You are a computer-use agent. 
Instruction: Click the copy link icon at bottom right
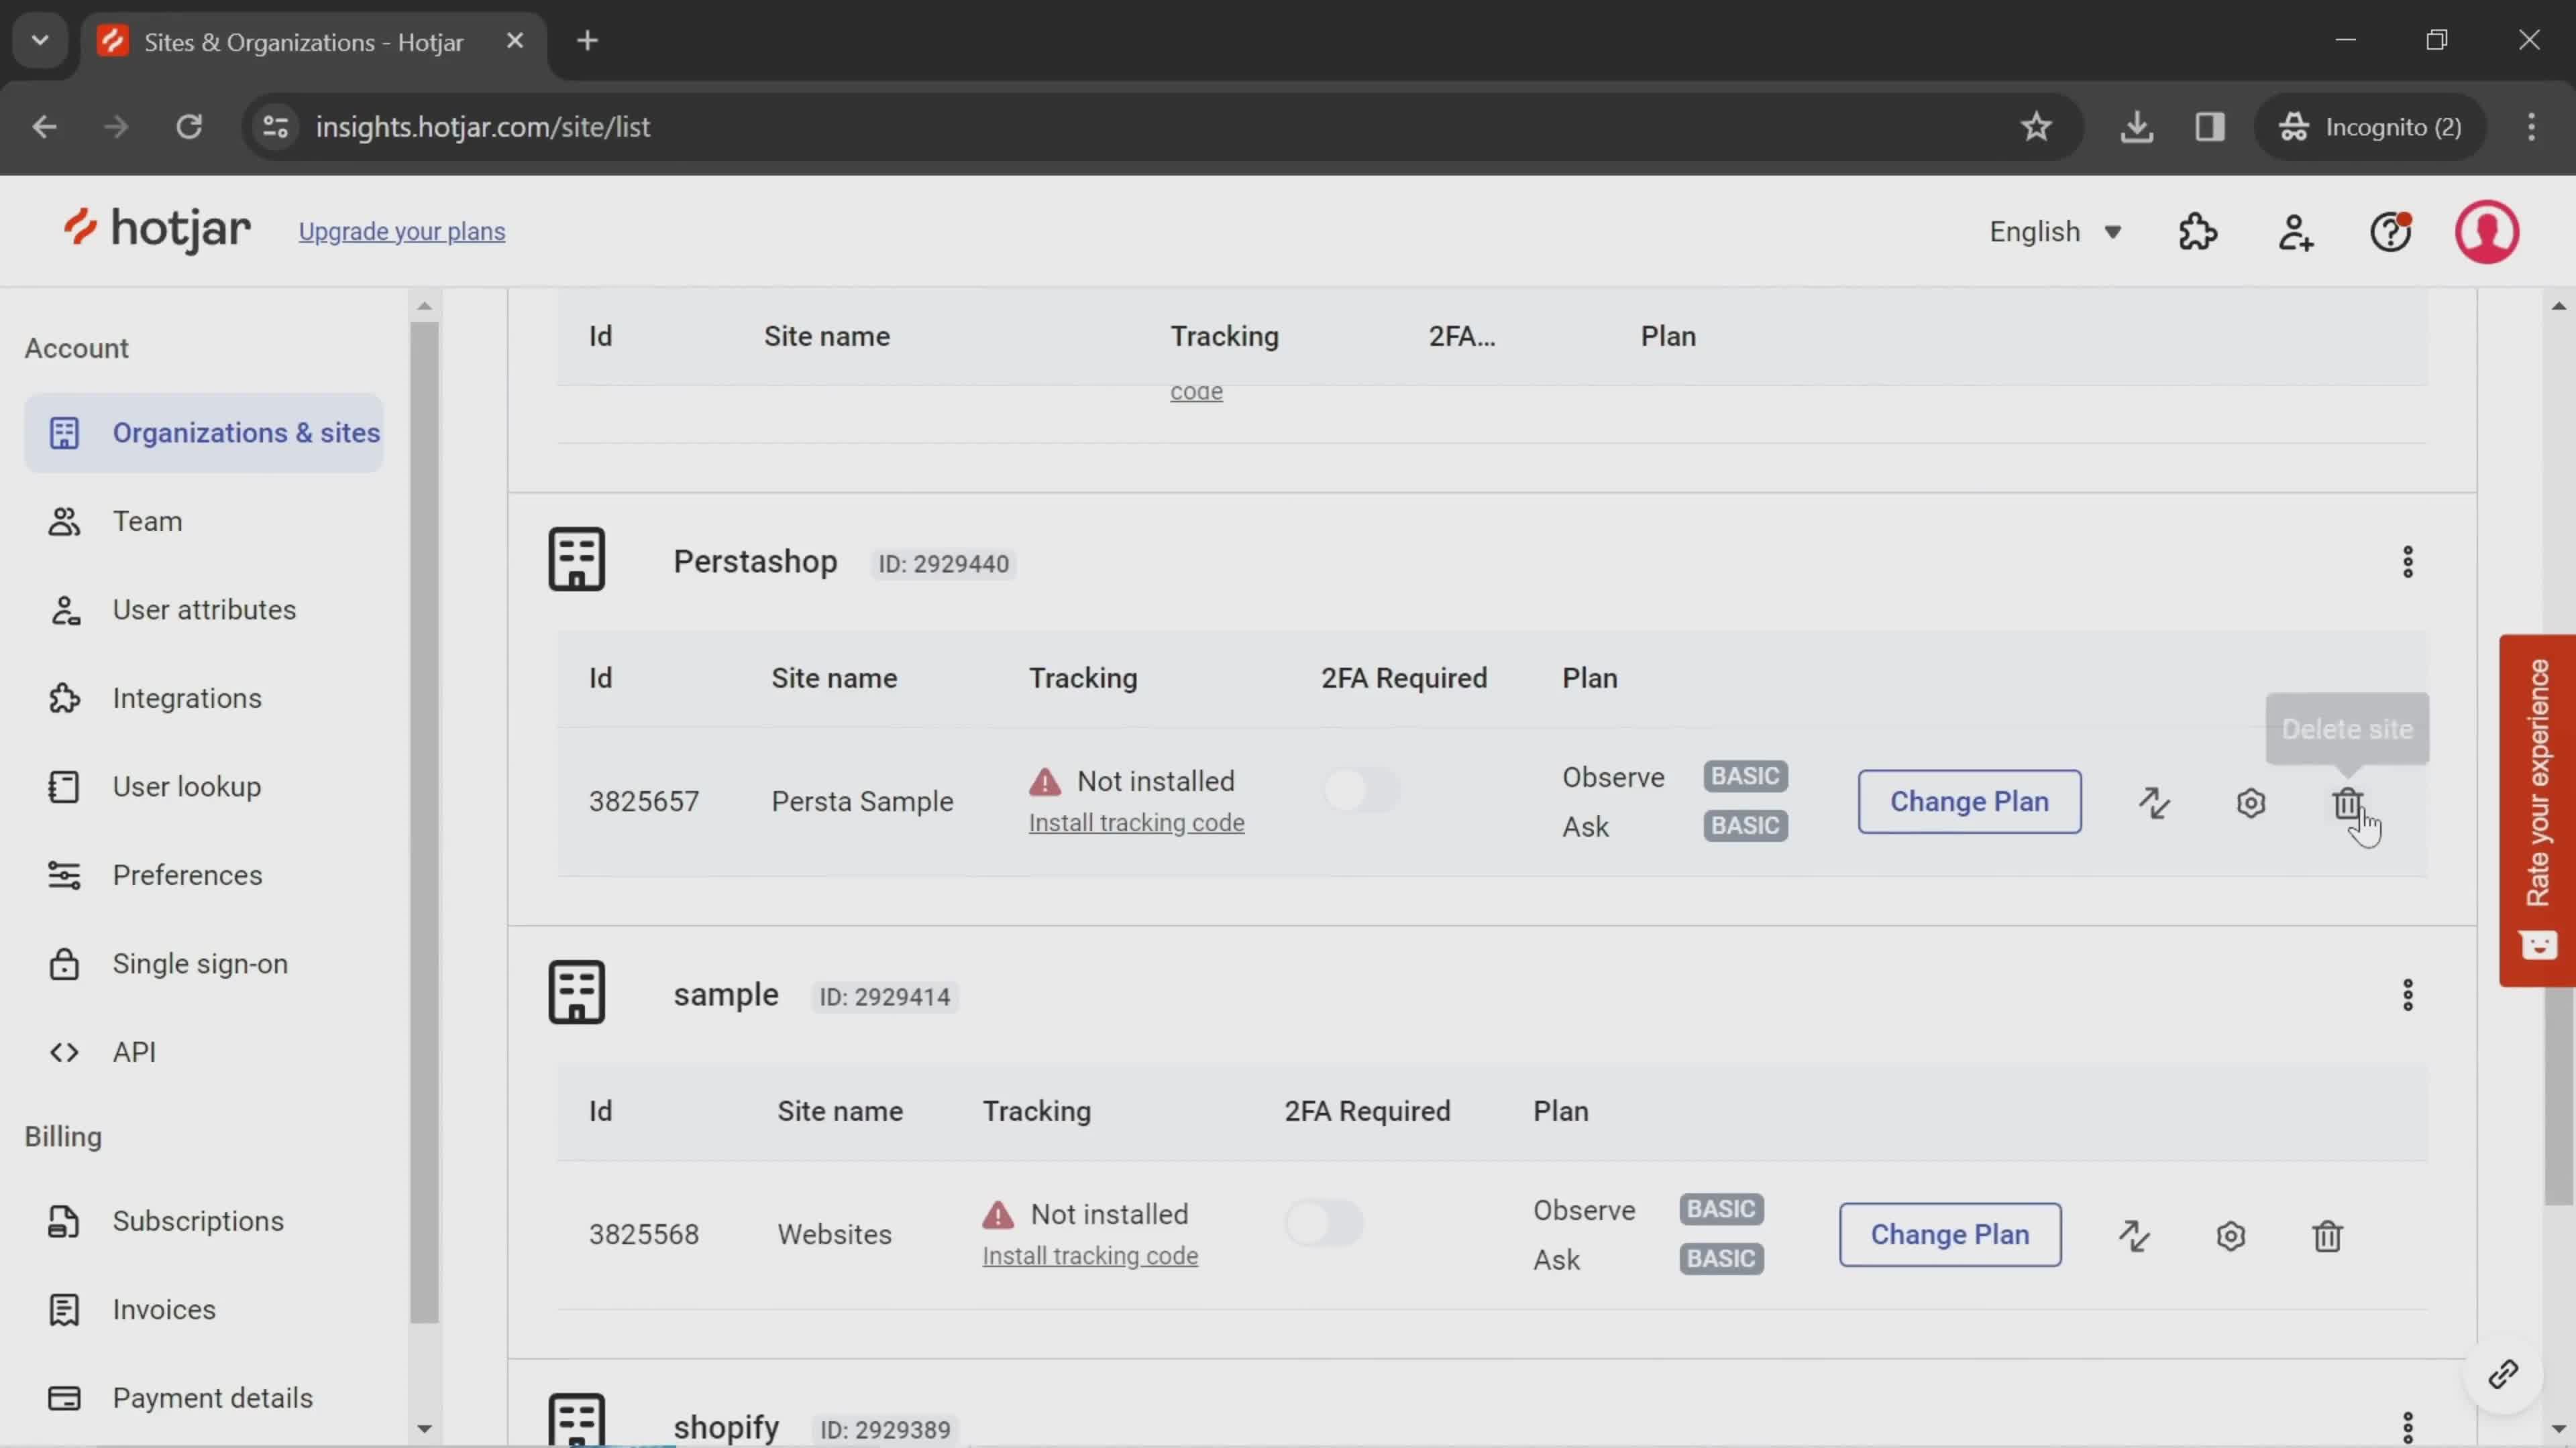tap(2503, 1375)
